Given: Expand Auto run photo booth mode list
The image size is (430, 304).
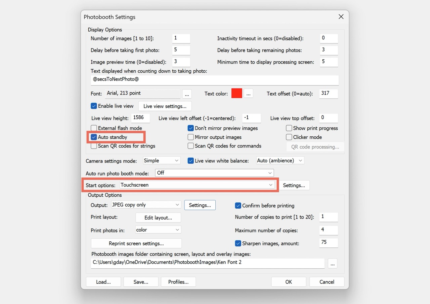Looking at the screenshot, I should tap(214, 173).
